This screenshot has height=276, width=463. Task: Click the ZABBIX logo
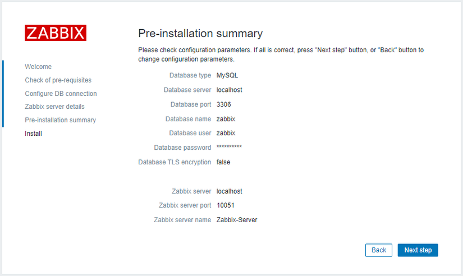click(x=56, y=33)
